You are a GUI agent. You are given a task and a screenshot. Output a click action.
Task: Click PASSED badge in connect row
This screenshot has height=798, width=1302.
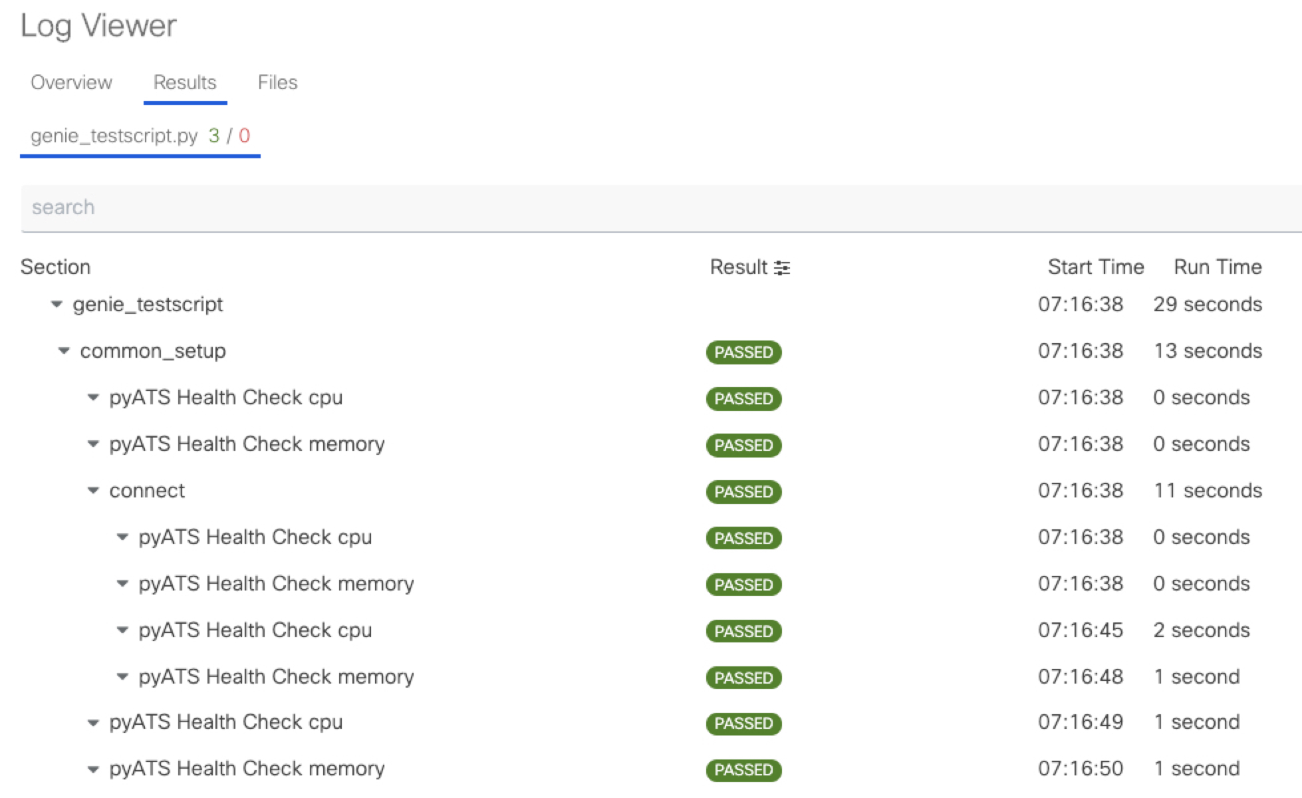click(743, 491)
